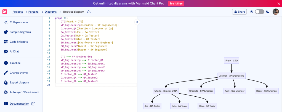The image size is (282, 112).
Task: Open the user profile avatar
Action: [276, 12]
